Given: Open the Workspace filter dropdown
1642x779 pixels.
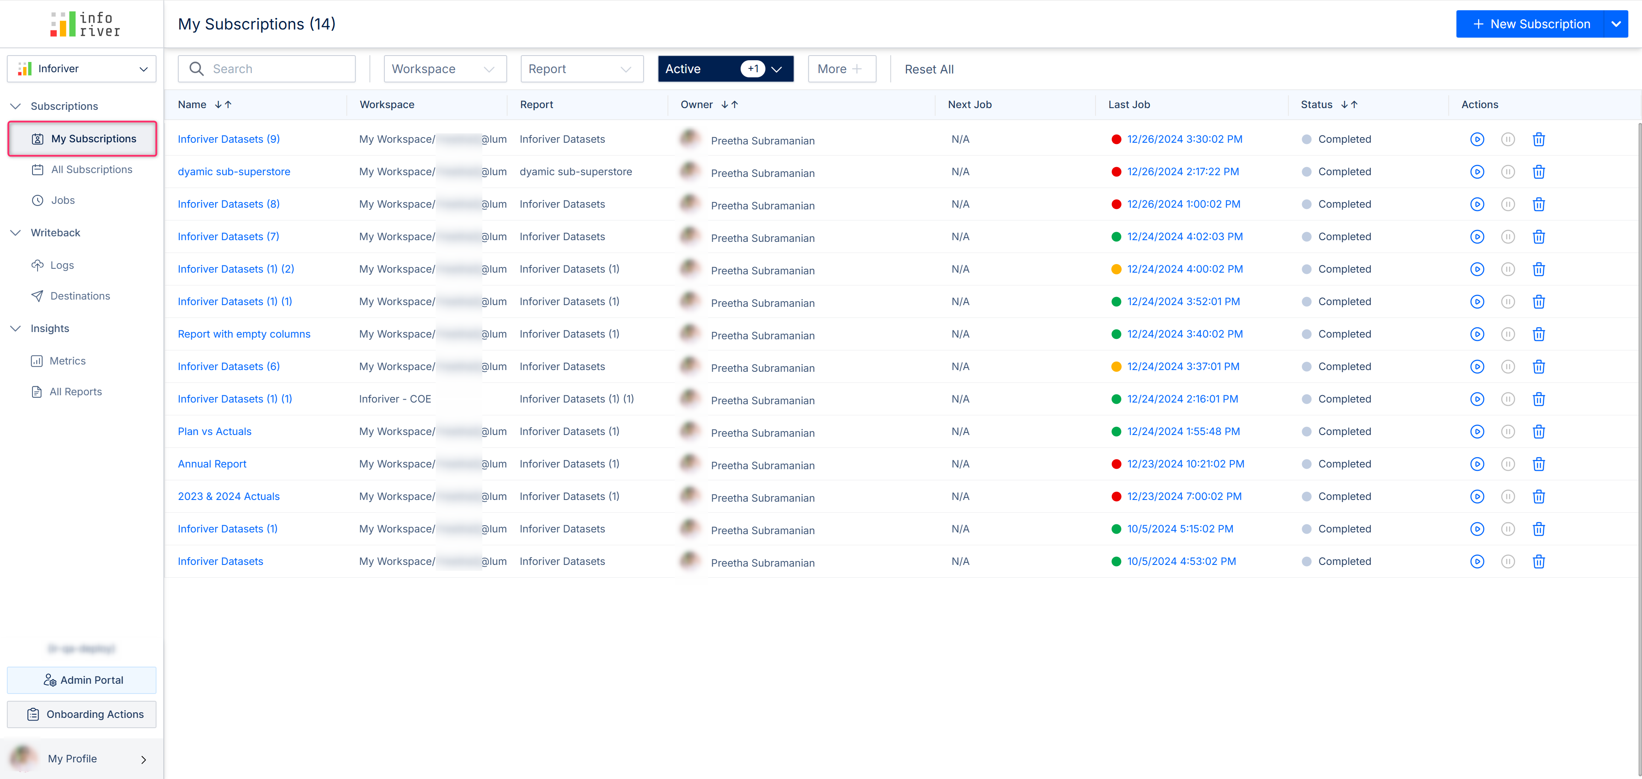Looking at the screenshot, I should coord(444,69).
